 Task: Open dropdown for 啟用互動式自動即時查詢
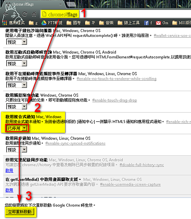[16, 64]
